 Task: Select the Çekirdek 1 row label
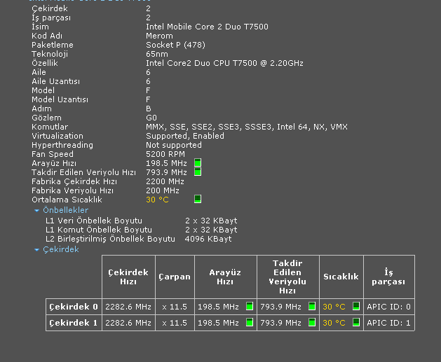point(74,323)
